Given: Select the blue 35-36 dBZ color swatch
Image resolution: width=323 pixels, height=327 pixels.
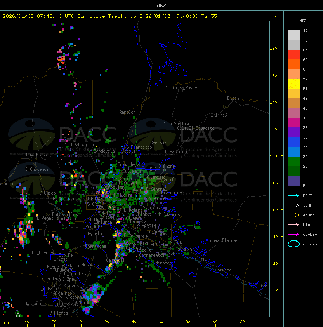Looking at the screenshot, I should [x=293, y=142].
